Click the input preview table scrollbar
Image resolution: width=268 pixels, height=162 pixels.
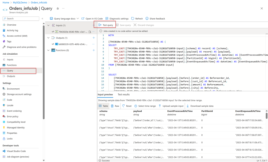267,116
